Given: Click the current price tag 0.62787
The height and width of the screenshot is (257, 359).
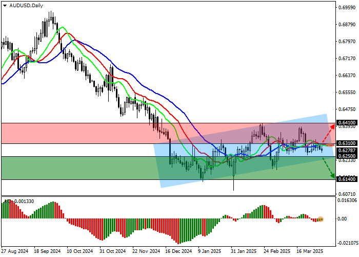Looking at the screenshot, I should click(x=347, y=150).
